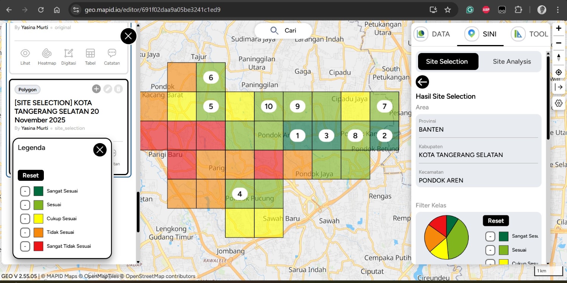
Task: Toggle the Sangat Sesuai class in Legenda
Action: (x=25, y=191)
